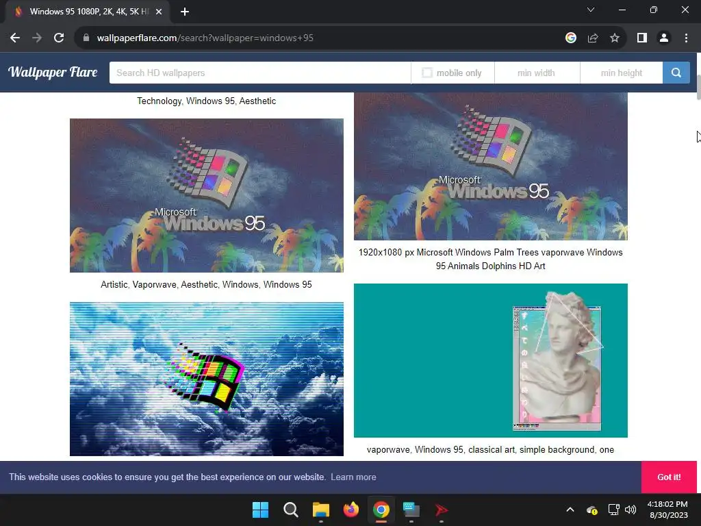This screenshot has height=526, width=701.
Task: Open the Windows Start menu
Action: [x=260, y=510]
